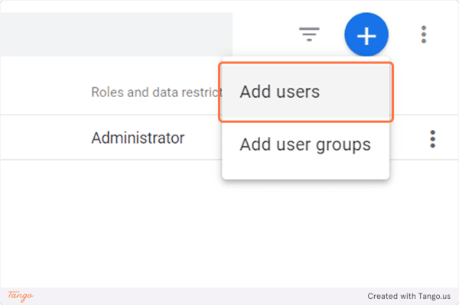Select Add users from the menu
Viewport: 459px width, 305px height.
[306, 92]
